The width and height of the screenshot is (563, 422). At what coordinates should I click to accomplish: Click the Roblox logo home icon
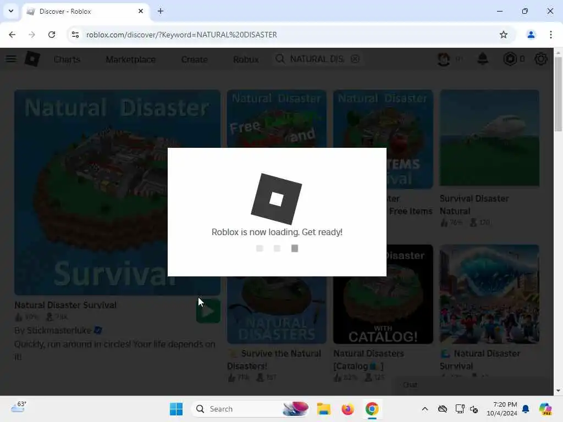[32, 59]
